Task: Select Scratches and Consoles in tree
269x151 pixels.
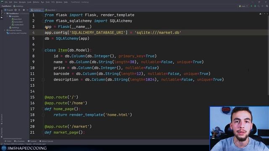Action: pos(17,33)
